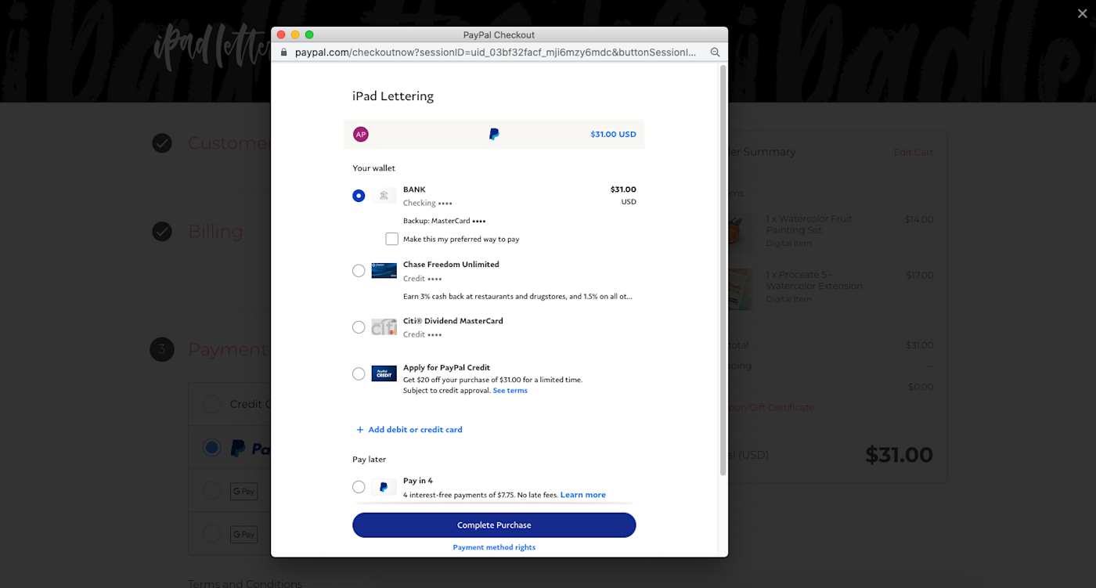Click the paypal.com address bar URL
Screen dimensions: 1096x588
pyautogui.click(x=496, y=52)
